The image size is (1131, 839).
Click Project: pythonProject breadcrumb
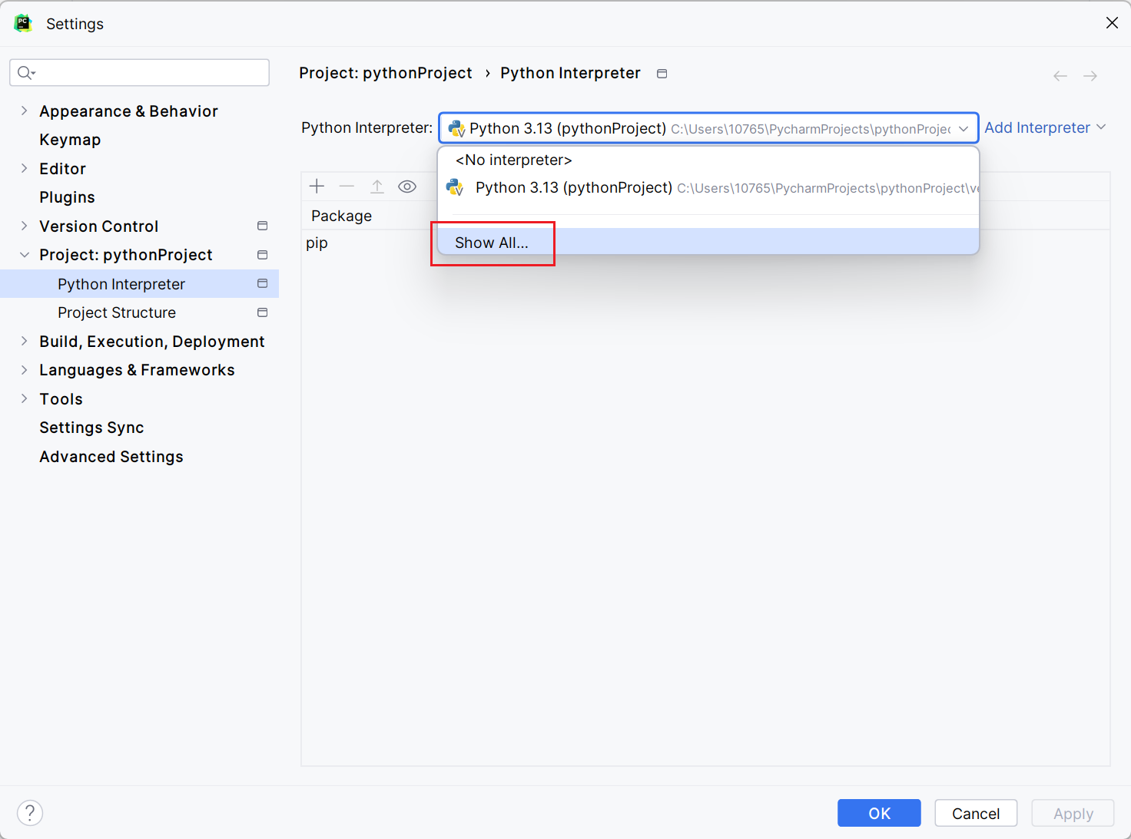tap(386, 73)
